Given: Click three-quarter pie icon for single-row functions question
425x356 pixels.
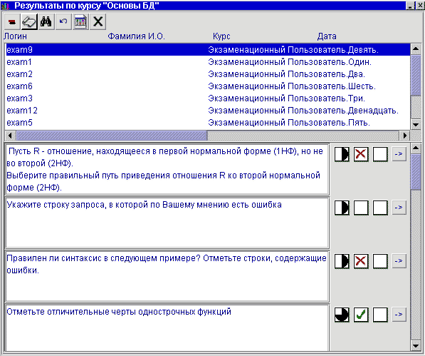Looking at the screenshot, I should [342, 315].
